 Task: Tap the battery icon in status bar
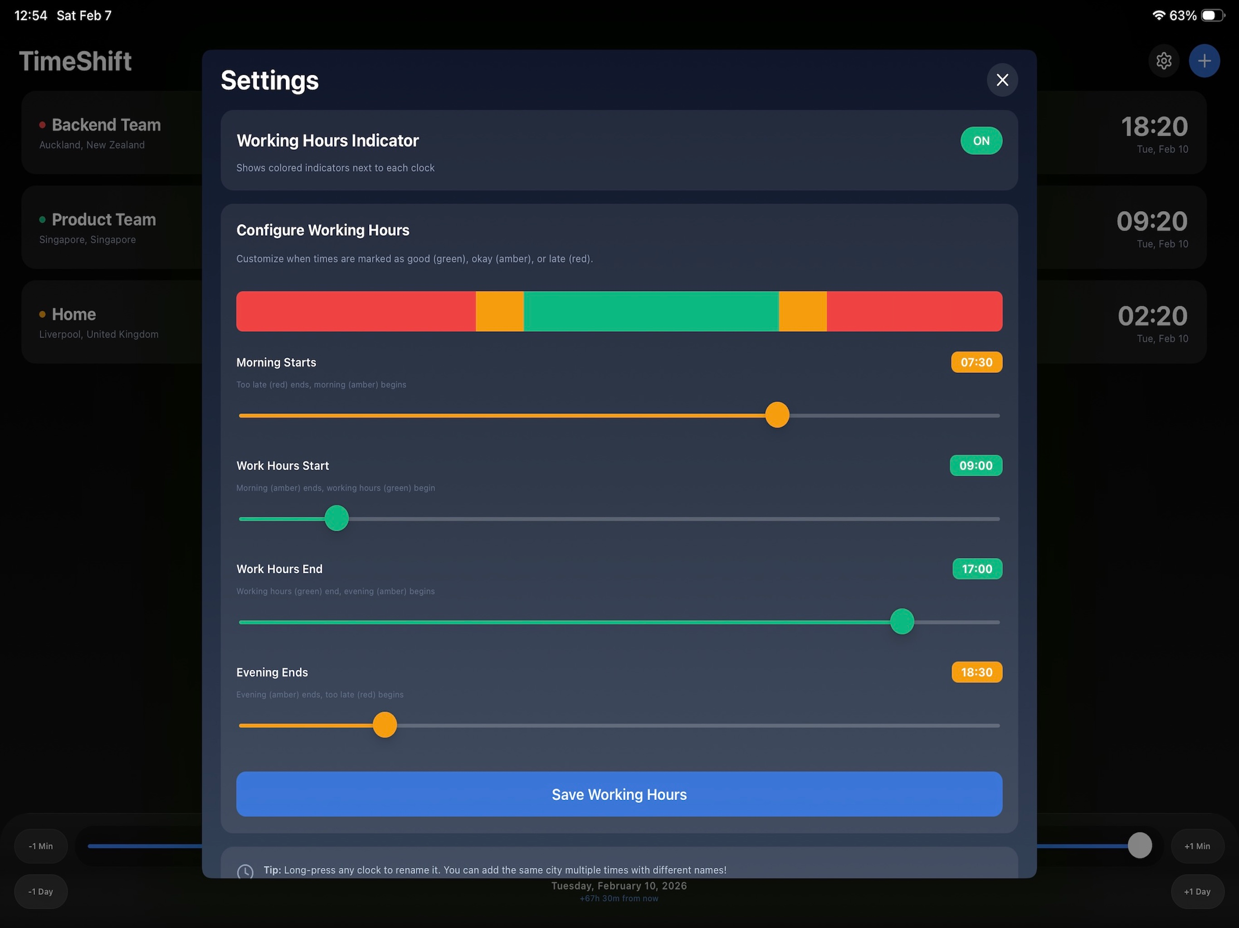1213,16
